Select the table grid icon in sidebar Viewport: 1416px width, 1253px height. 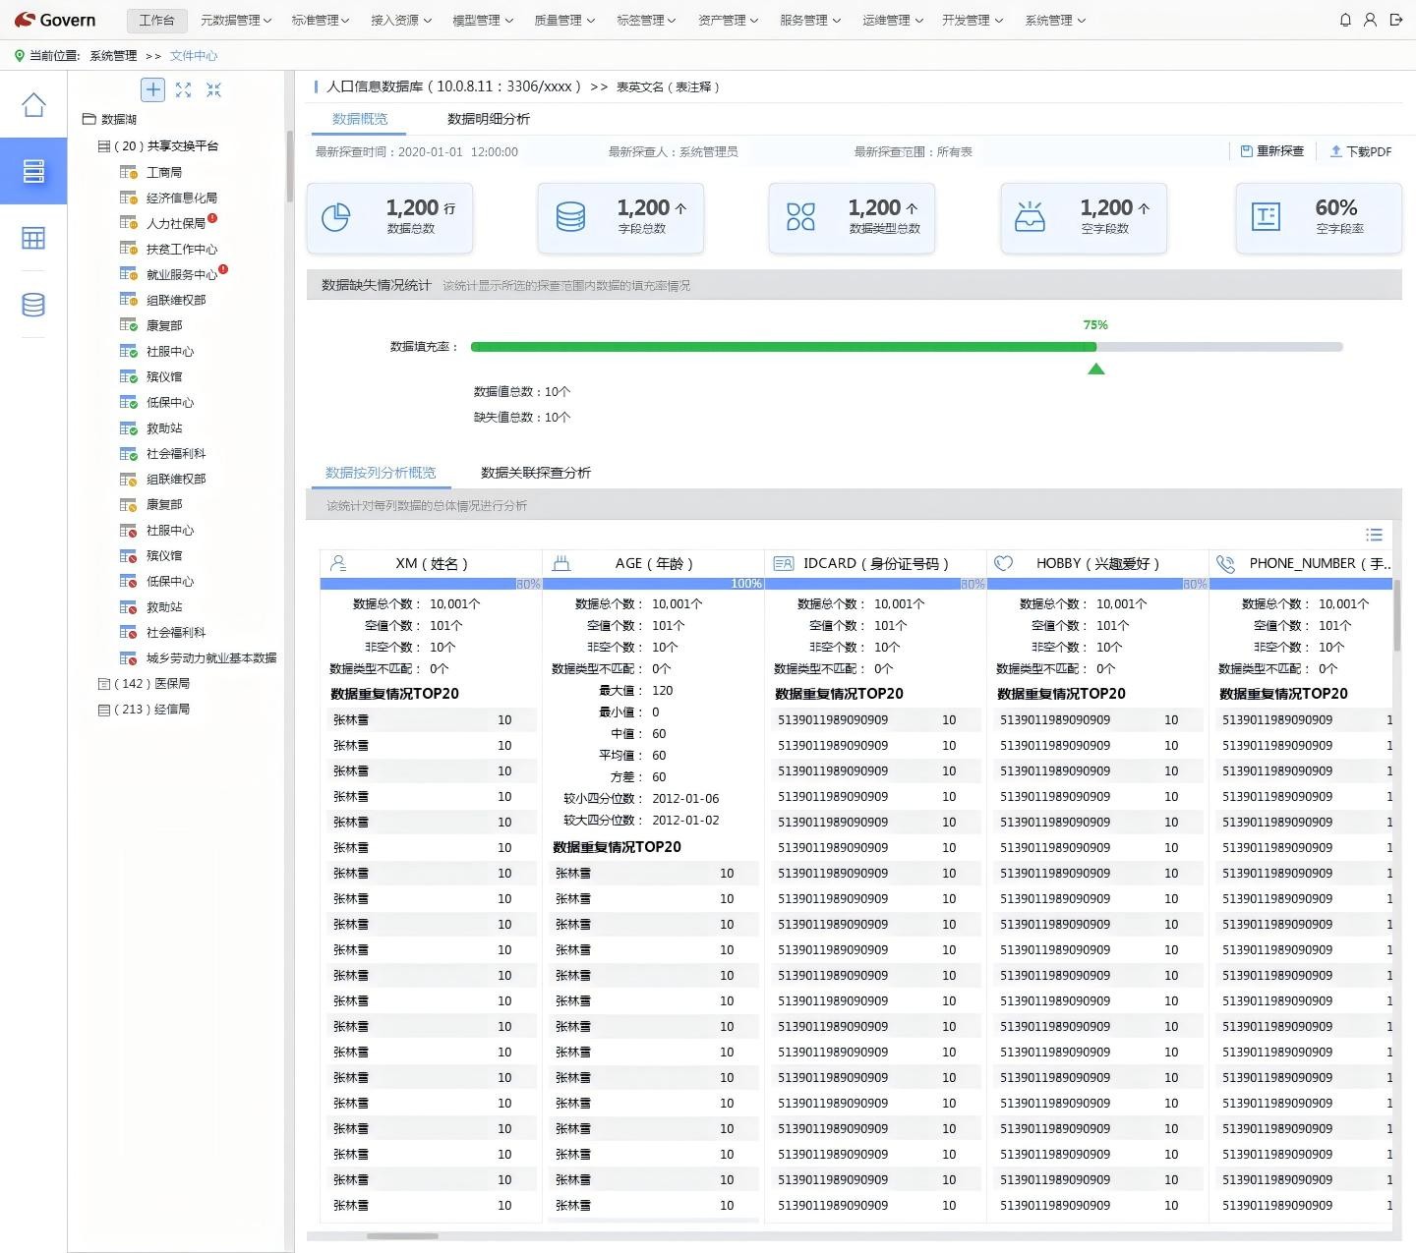(x=33, y=238)
